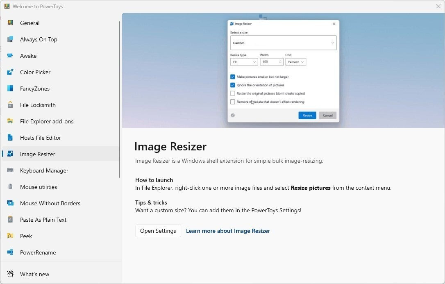
Task: Toggle 'Ignore the orientation of pictures' in preview
Action: 233,85
